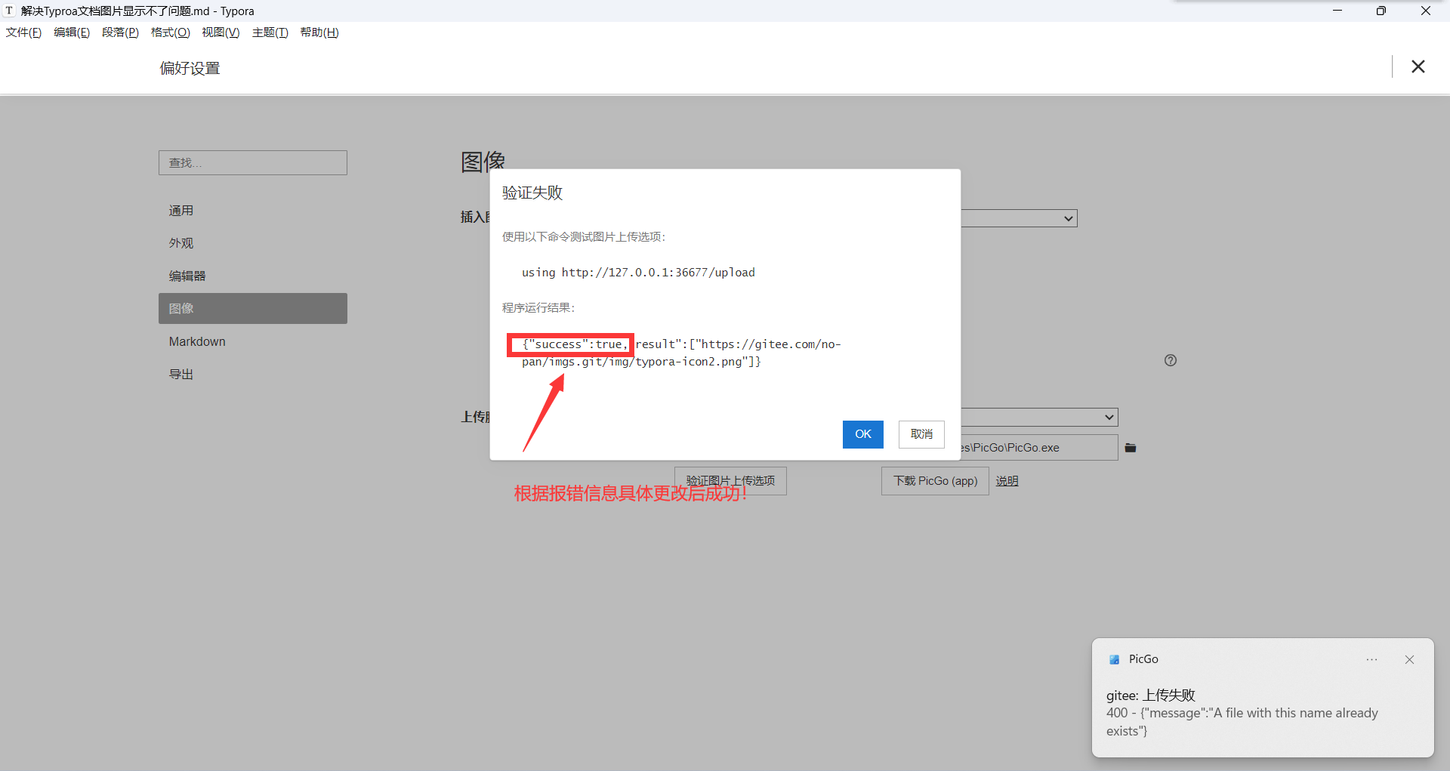This screenshot has width=1450, height=771.
Task: Open the 视图(V) menu
Action: click(221, 32)
